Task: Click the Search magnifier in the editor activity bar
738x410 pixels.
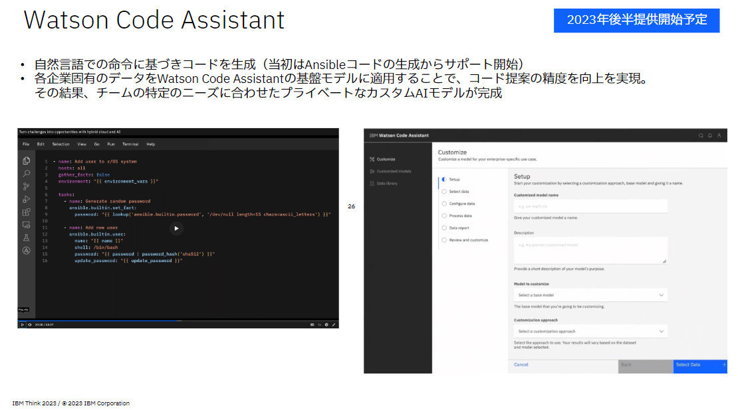Action: [x=26, y=173]
